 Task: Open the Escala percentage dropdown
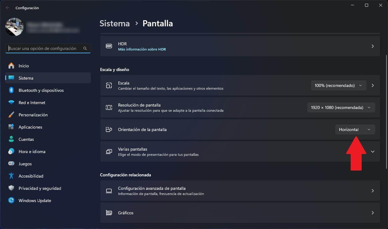tap(338, 85)
